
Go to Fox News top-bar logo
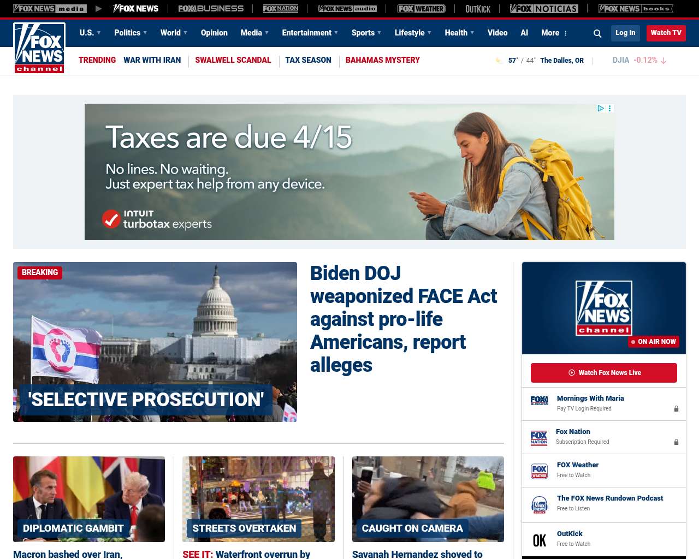135,9
